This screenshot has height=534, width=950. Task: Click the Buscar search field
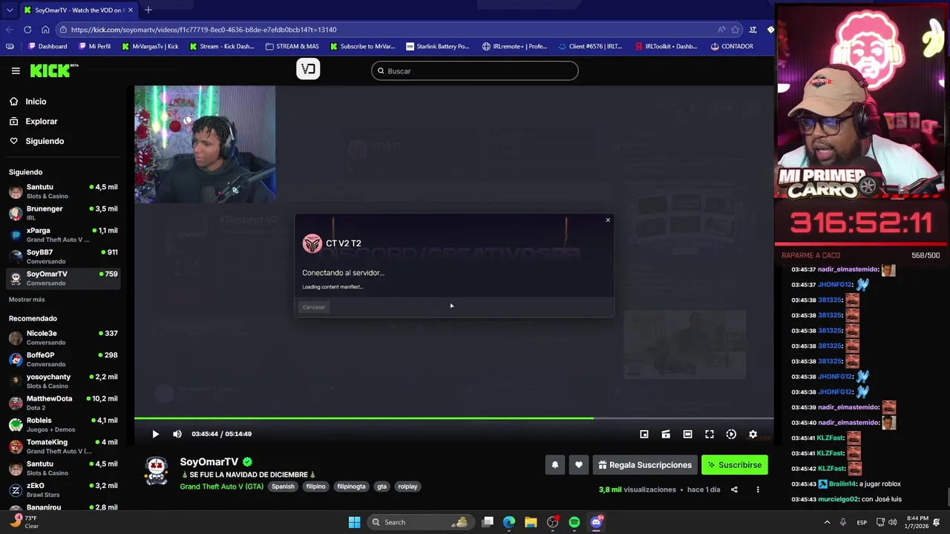pos(475,71)
